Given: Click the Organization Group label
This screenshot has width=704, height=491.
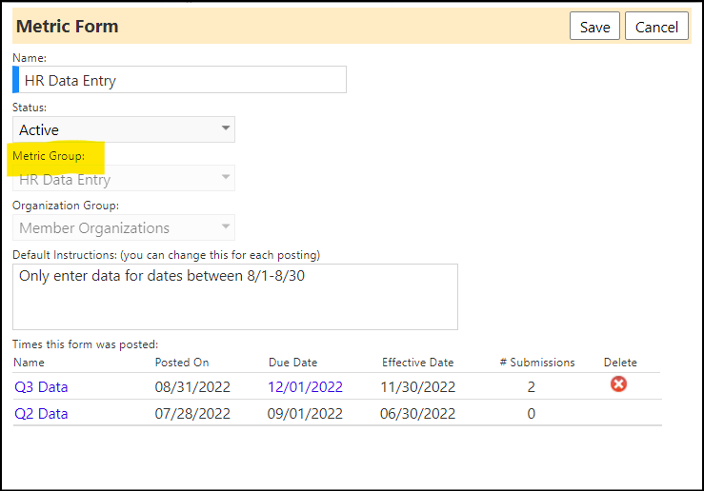Looking at the screenshot, I should pyautogui.click(x=66, y=205).
